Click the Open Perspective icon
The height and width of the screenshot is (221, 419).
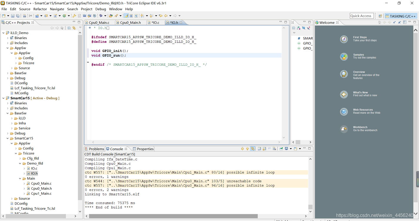[380, 16]
